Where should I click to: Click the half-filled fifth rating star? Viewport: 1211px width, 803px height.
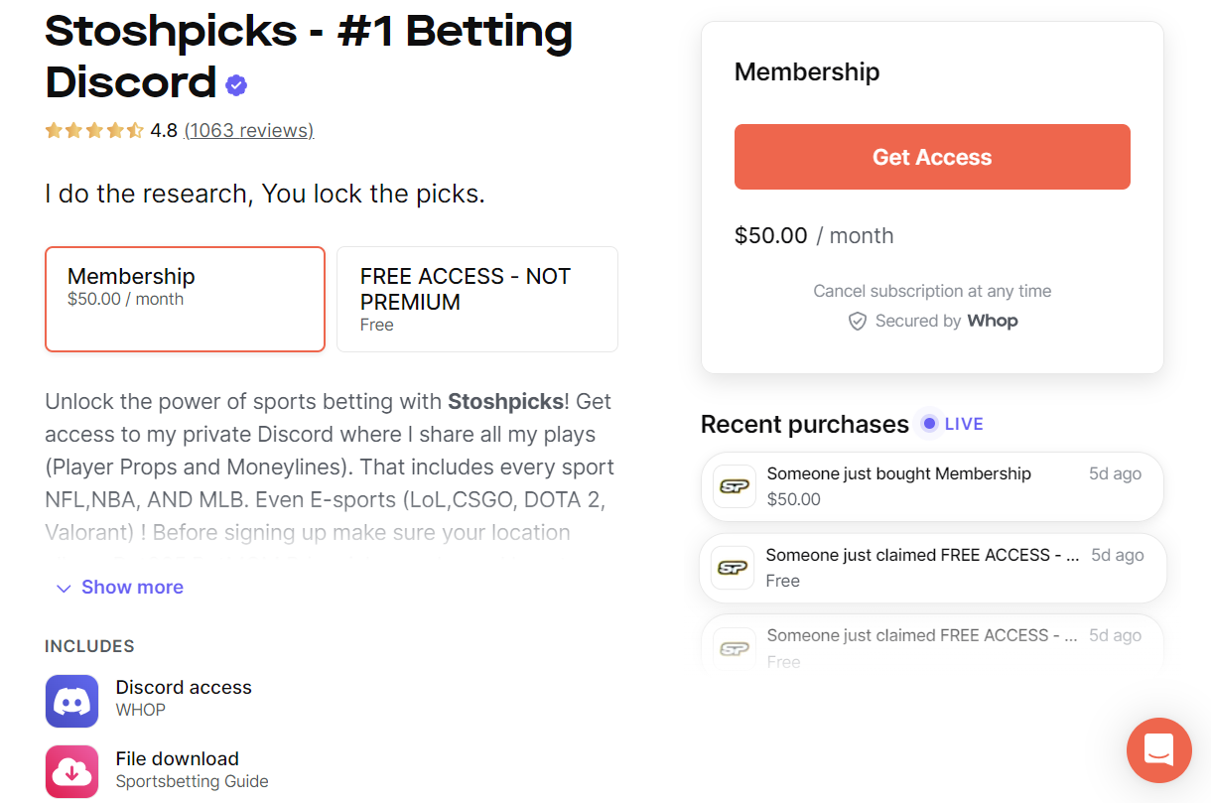coord(134,130)
